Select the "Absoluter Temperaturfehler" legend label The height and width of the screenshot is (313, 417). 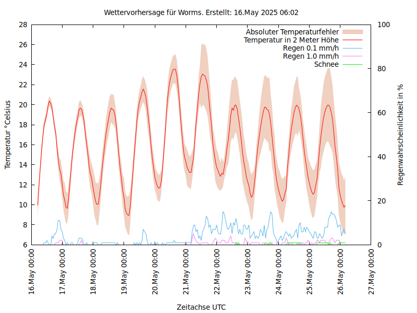click(292, 31)
